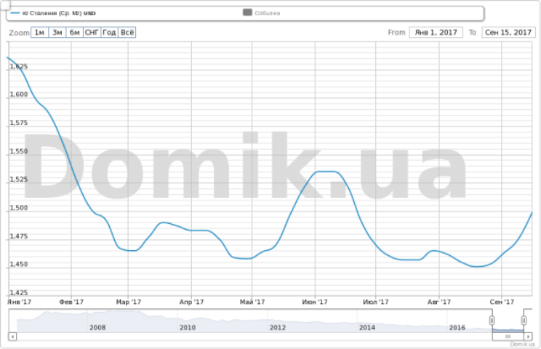This screenshot has height=349, width=541.
Task: Click the 1,500 y-axis value
Action: click(x=19, y=208)
